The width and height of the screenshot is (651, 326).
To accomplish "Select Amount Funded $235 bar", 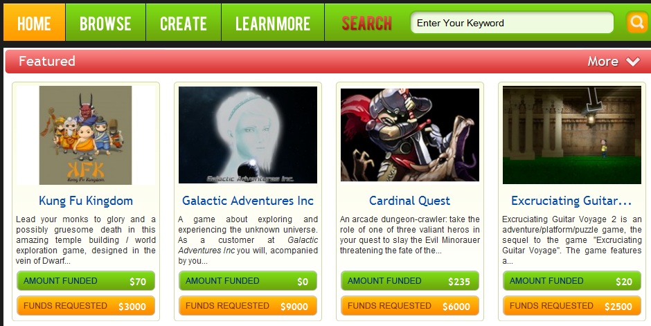I will [410, 281].
